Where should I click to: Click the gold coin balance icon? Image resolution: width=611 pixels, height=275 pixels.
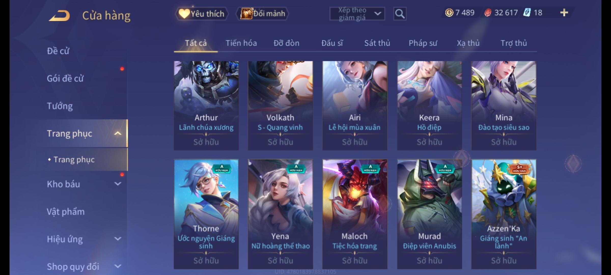449,12
